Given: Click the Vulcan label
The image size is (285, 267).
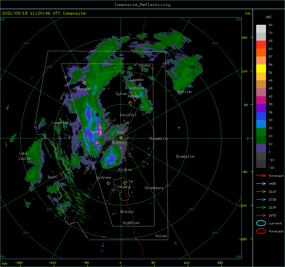Looking at the screenshot, I should coord(161,236).
